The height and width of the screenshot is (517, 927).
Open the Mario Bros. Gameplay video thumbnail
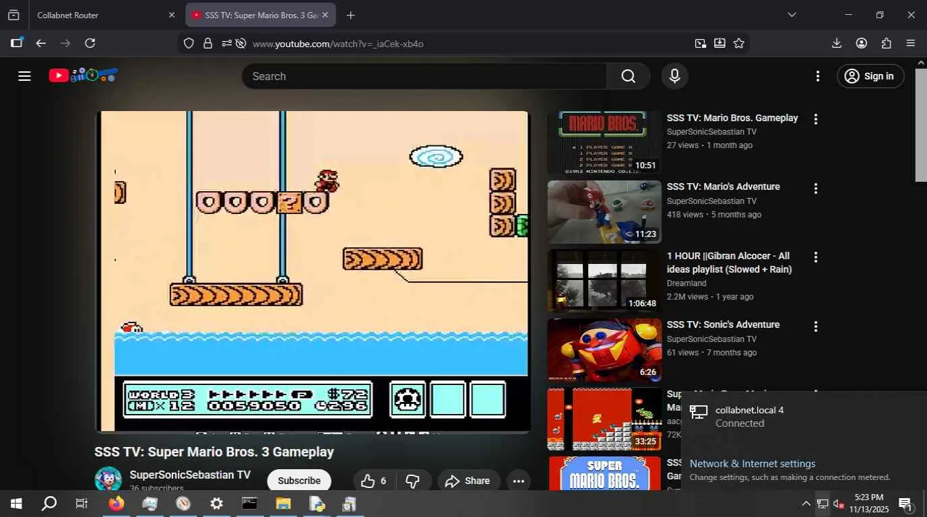point(604,143)
